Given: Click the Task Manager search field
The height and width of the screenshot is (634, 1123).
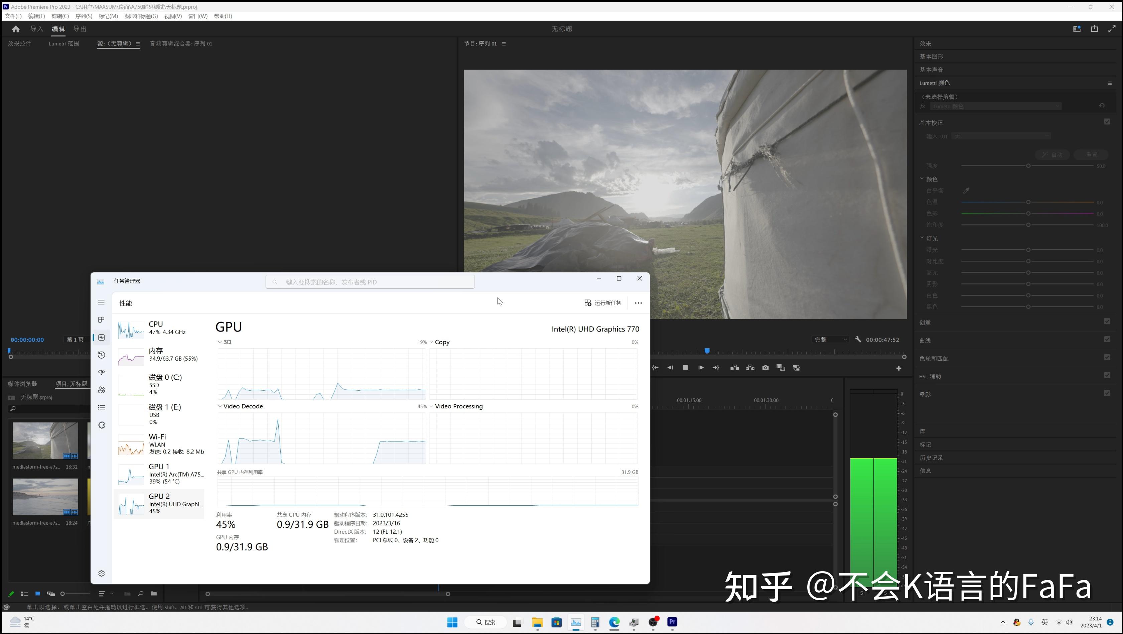Looking at the screenshot, I should (370, 282).
